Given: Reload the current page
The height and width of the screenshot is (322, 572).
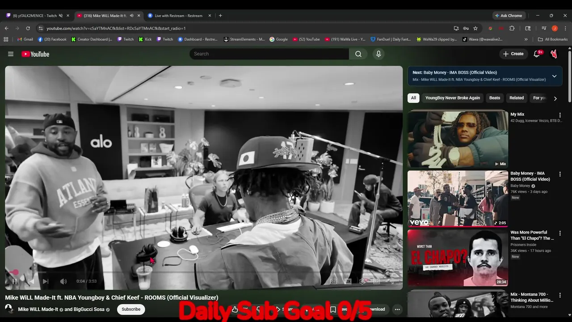Looking at the screenshot, I should coord(28,28).
